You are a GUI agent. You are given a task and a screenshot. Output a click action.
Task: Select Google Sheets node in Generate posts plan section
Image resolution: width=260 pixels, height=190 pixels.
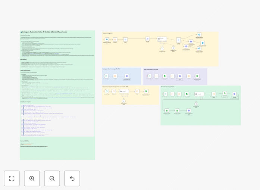pos(146,91)
